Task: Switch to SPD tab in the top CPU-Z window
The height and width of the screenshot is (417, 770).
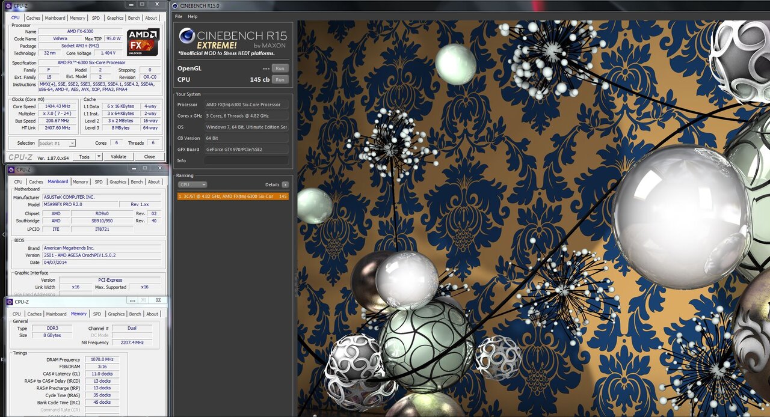Action: pos(96,18)
